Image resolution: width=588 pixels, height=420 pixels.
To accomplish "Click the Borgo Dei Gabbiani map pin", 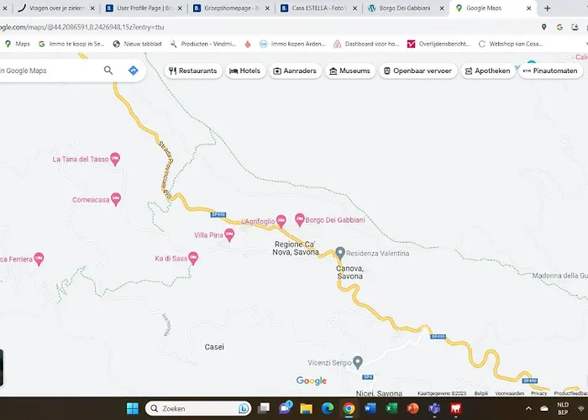I will pos(299,219).
